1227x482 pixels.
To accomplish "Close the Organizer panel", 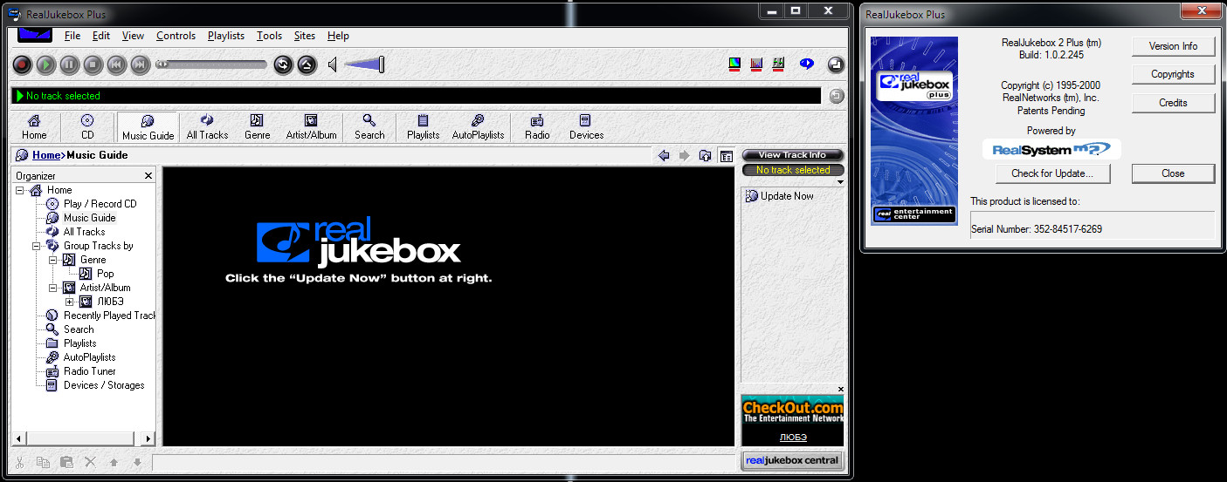I will pos(148,176).
